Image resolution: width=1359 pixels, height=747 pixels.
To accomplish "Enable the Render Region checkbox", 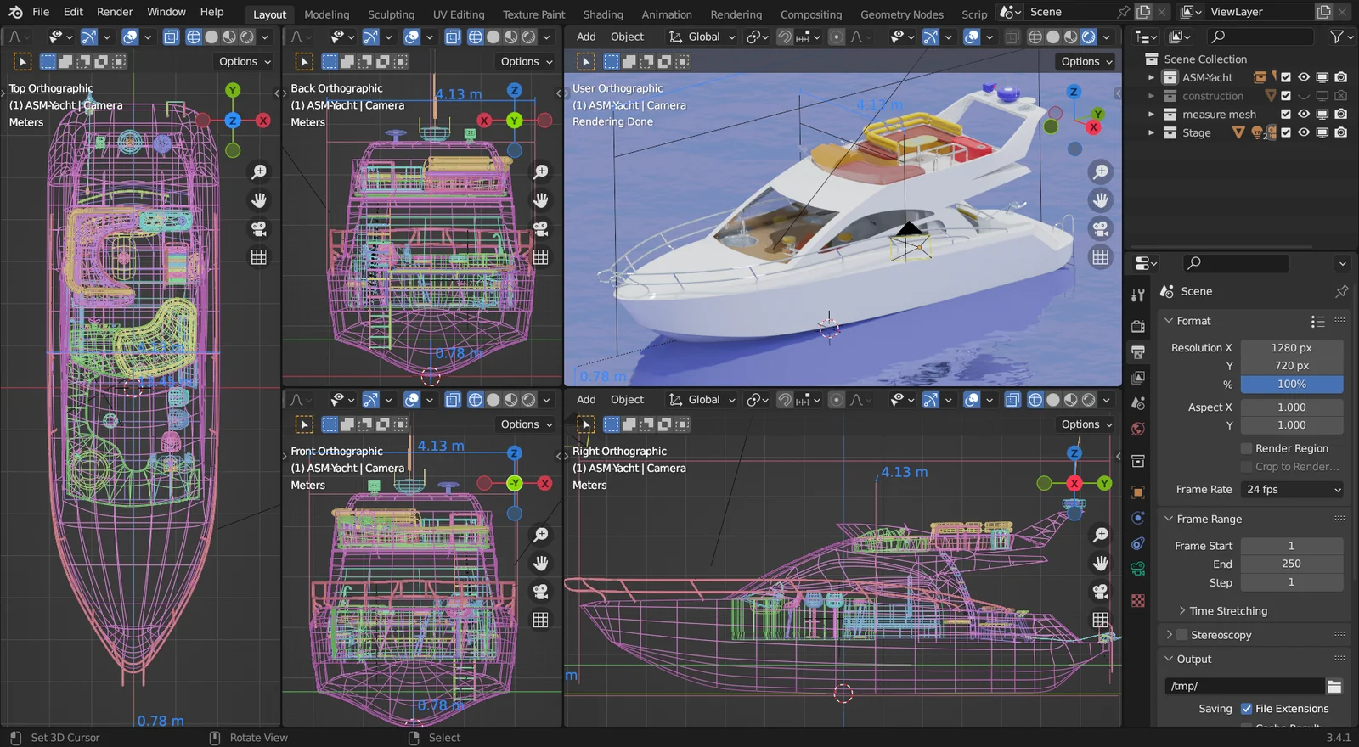I will pyautogui.click(x=1247, y=448).
